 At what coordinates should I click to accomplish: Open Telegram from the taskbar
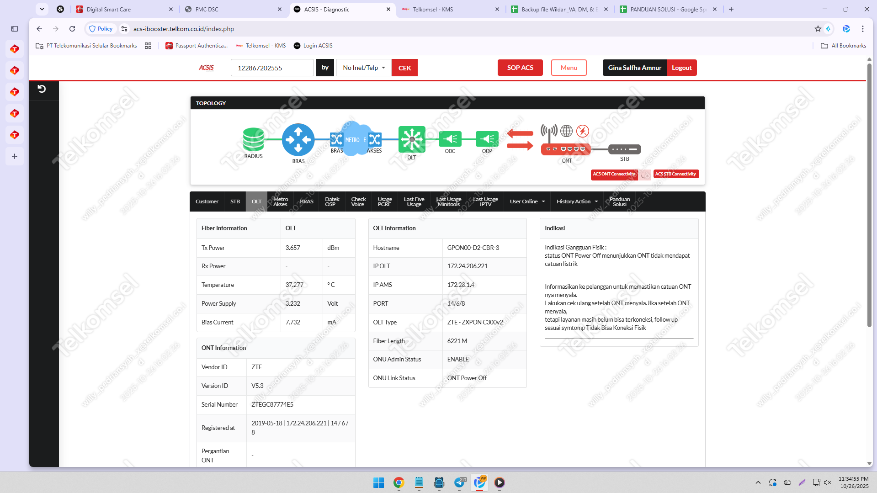pyautogui.click(x=459, y=482)
